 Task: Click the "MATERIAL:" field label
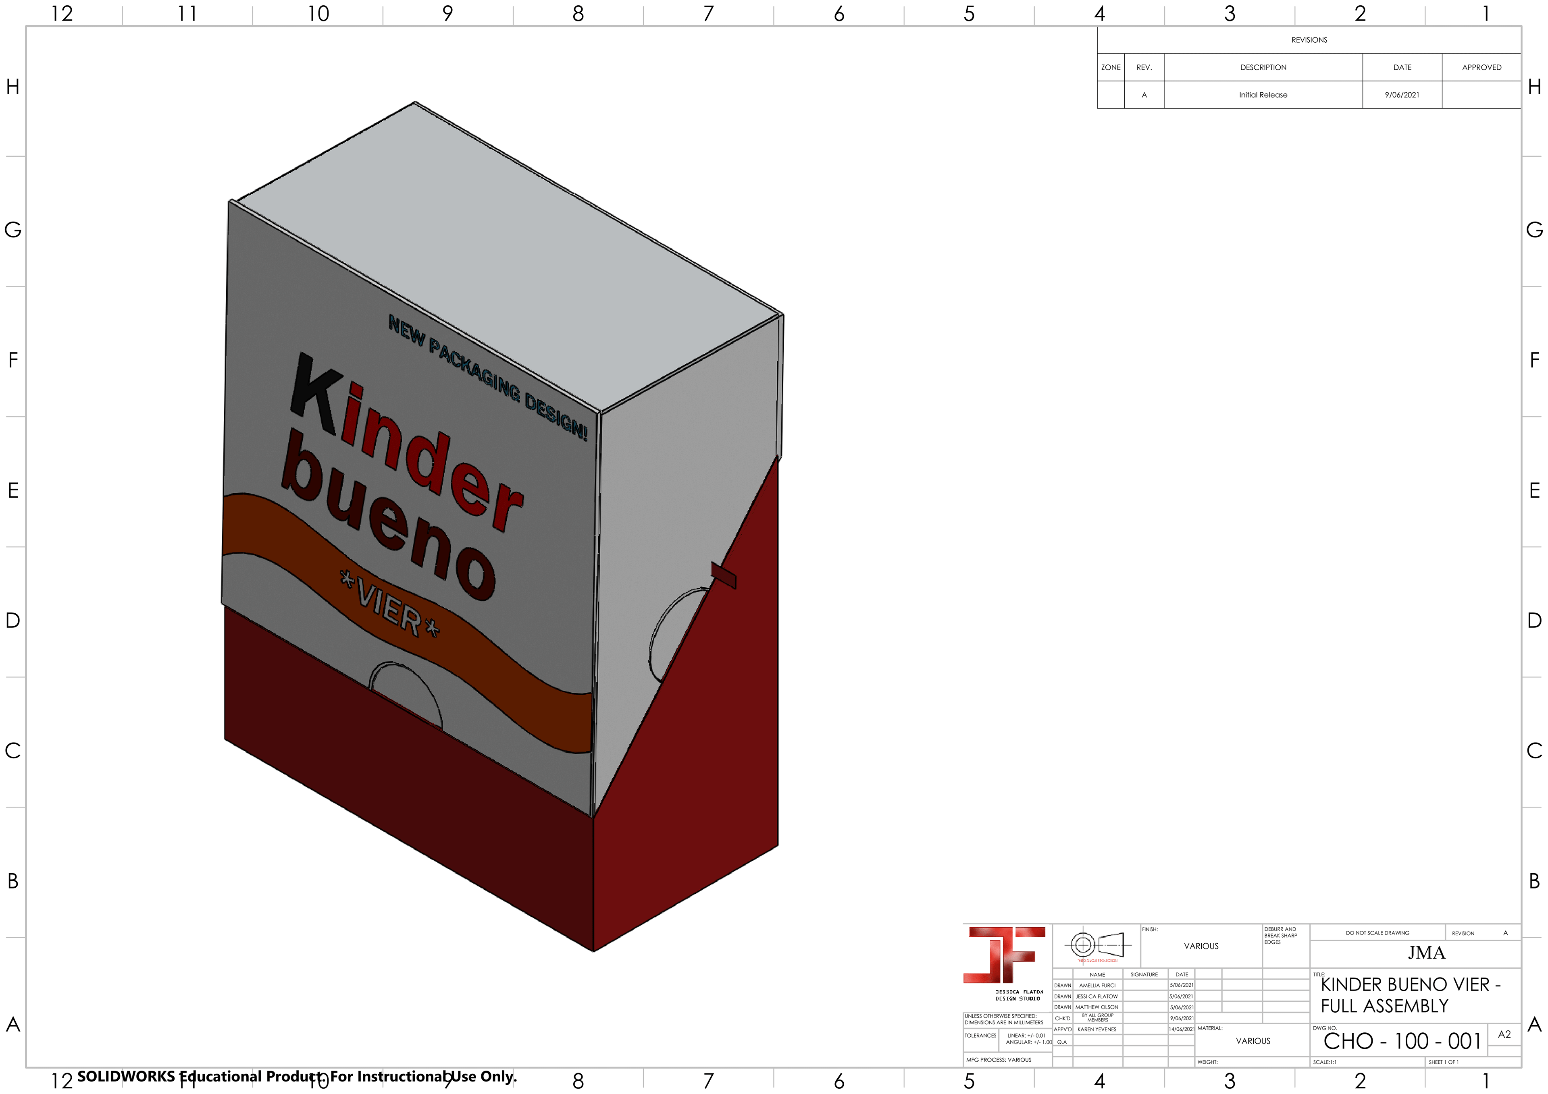[x=1209, y=1028]
